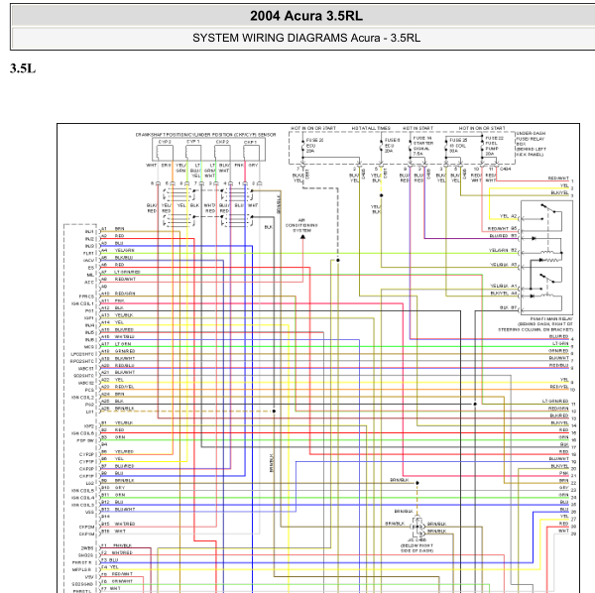Viewport: 595px width, 593px height.
Task: Click the "A7 LT GRN/RED" pin label
Action: (x=121, y=272)
